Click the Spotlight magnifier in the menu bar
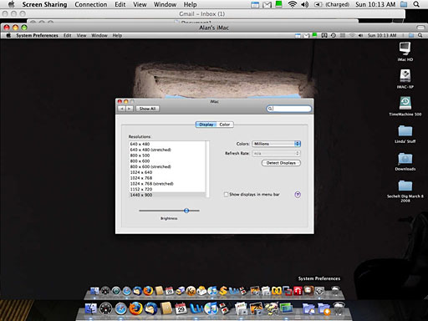This screenshot has height=321, width=428. (416, 4)
